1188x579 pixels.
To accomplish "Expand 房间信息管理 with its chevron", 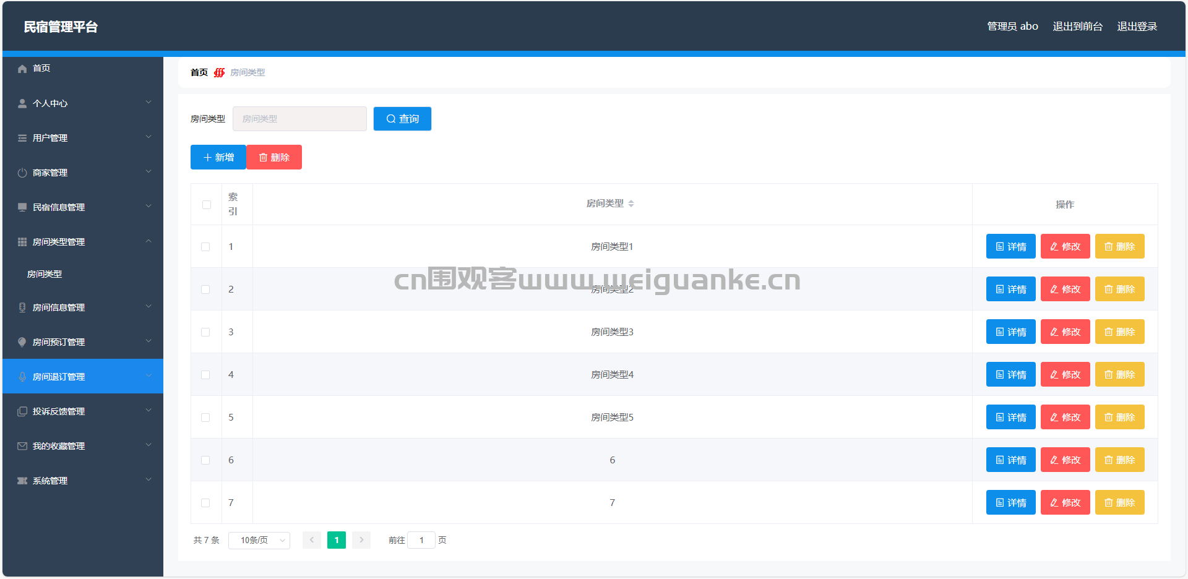I will [148, 306].
